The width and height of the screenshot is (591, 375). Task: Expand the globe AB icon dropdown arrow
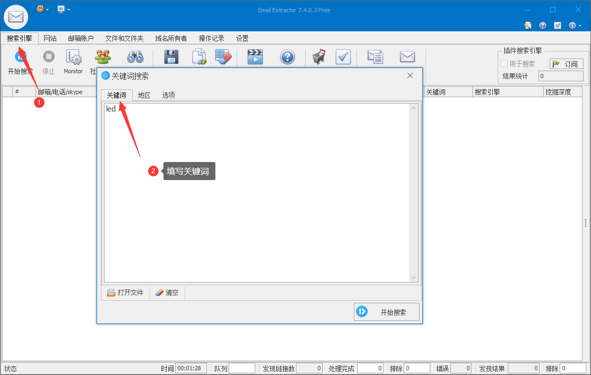click(x=48, y=10)
